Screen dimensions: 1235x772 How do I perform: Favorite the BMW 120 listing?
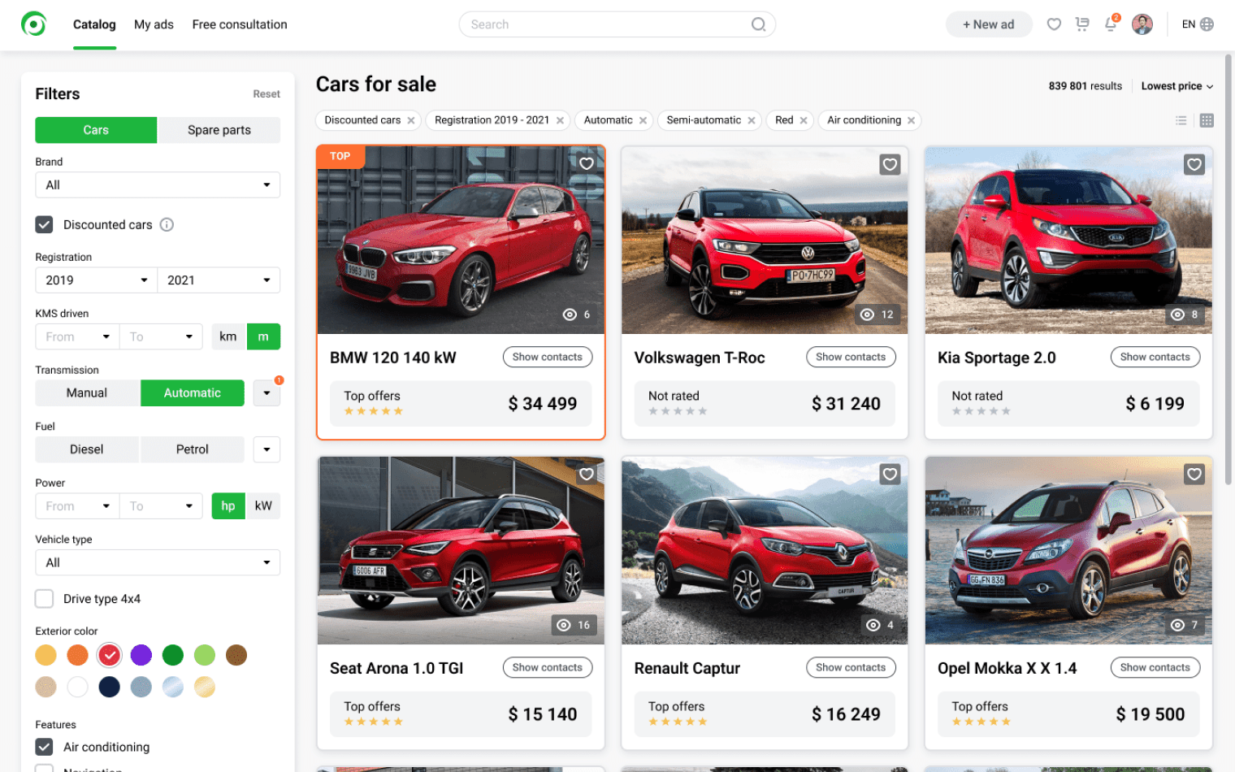tap(587, 163)
